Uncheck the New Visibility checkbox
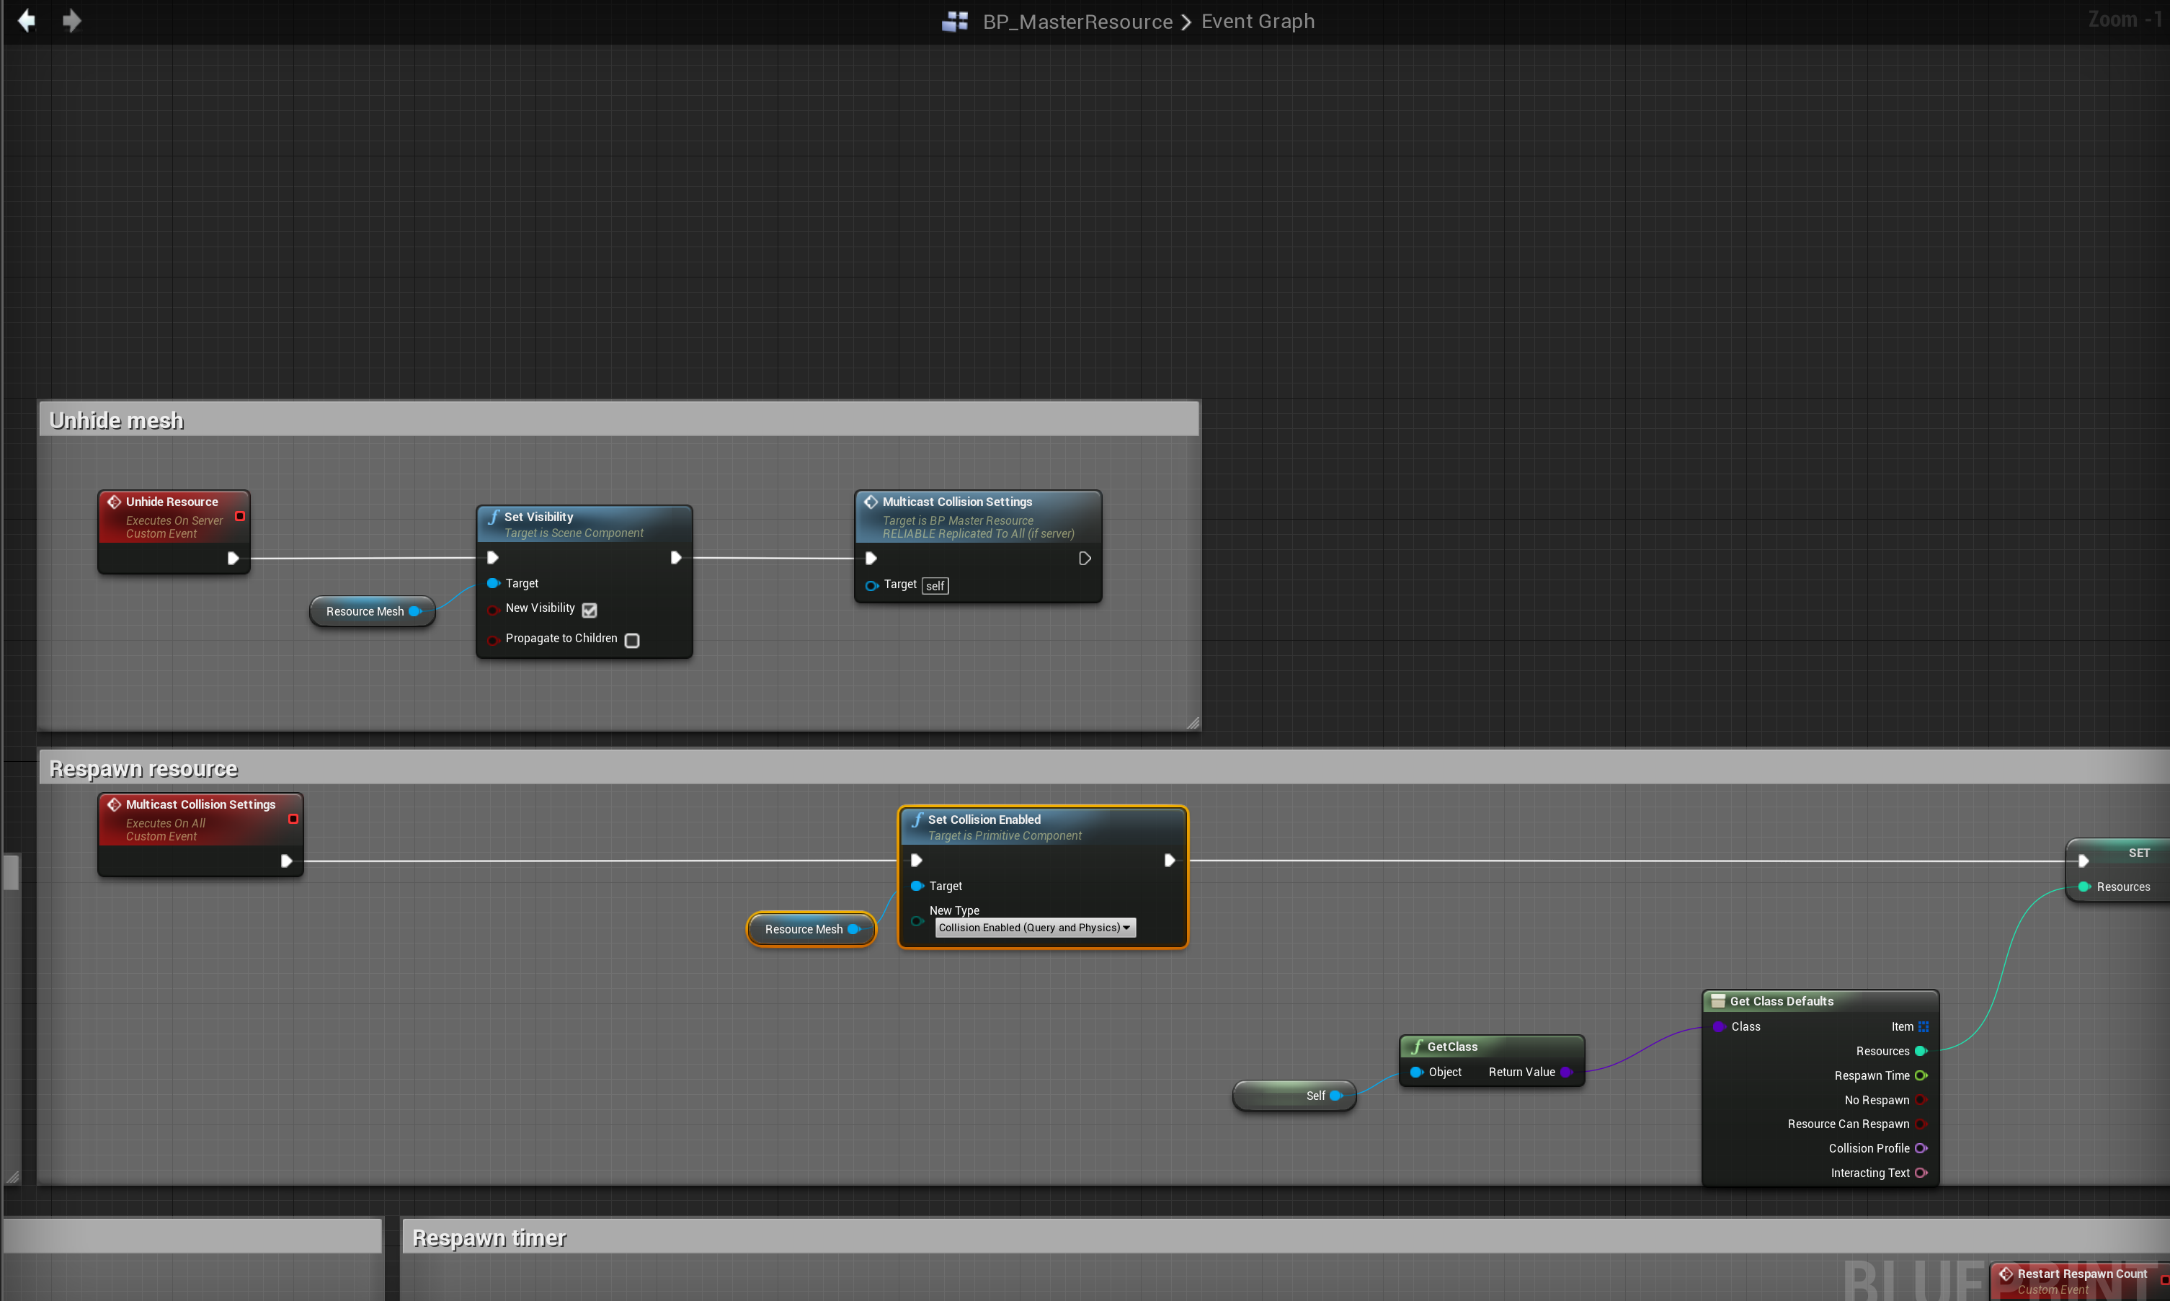 [x=589, y=610]
